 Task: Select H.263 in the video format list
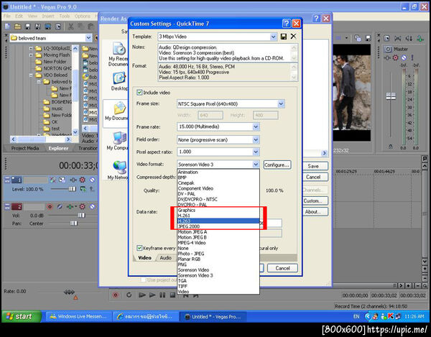point(218,221)
